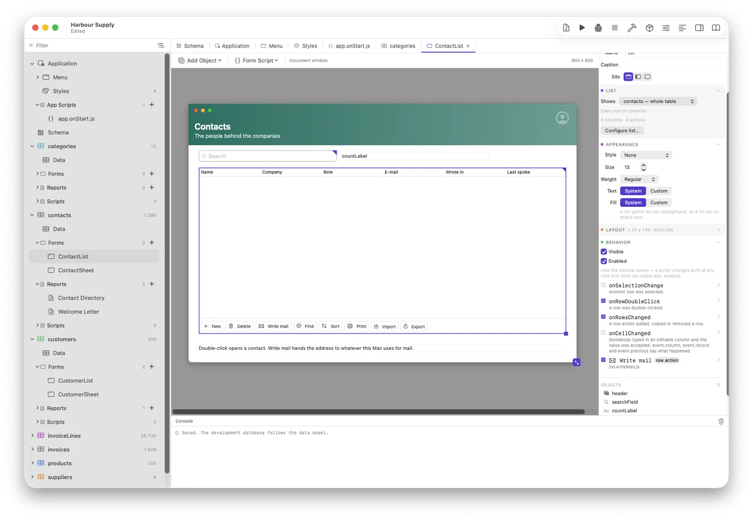
Task: Click the Print action in form list
Action: [357, 326]
